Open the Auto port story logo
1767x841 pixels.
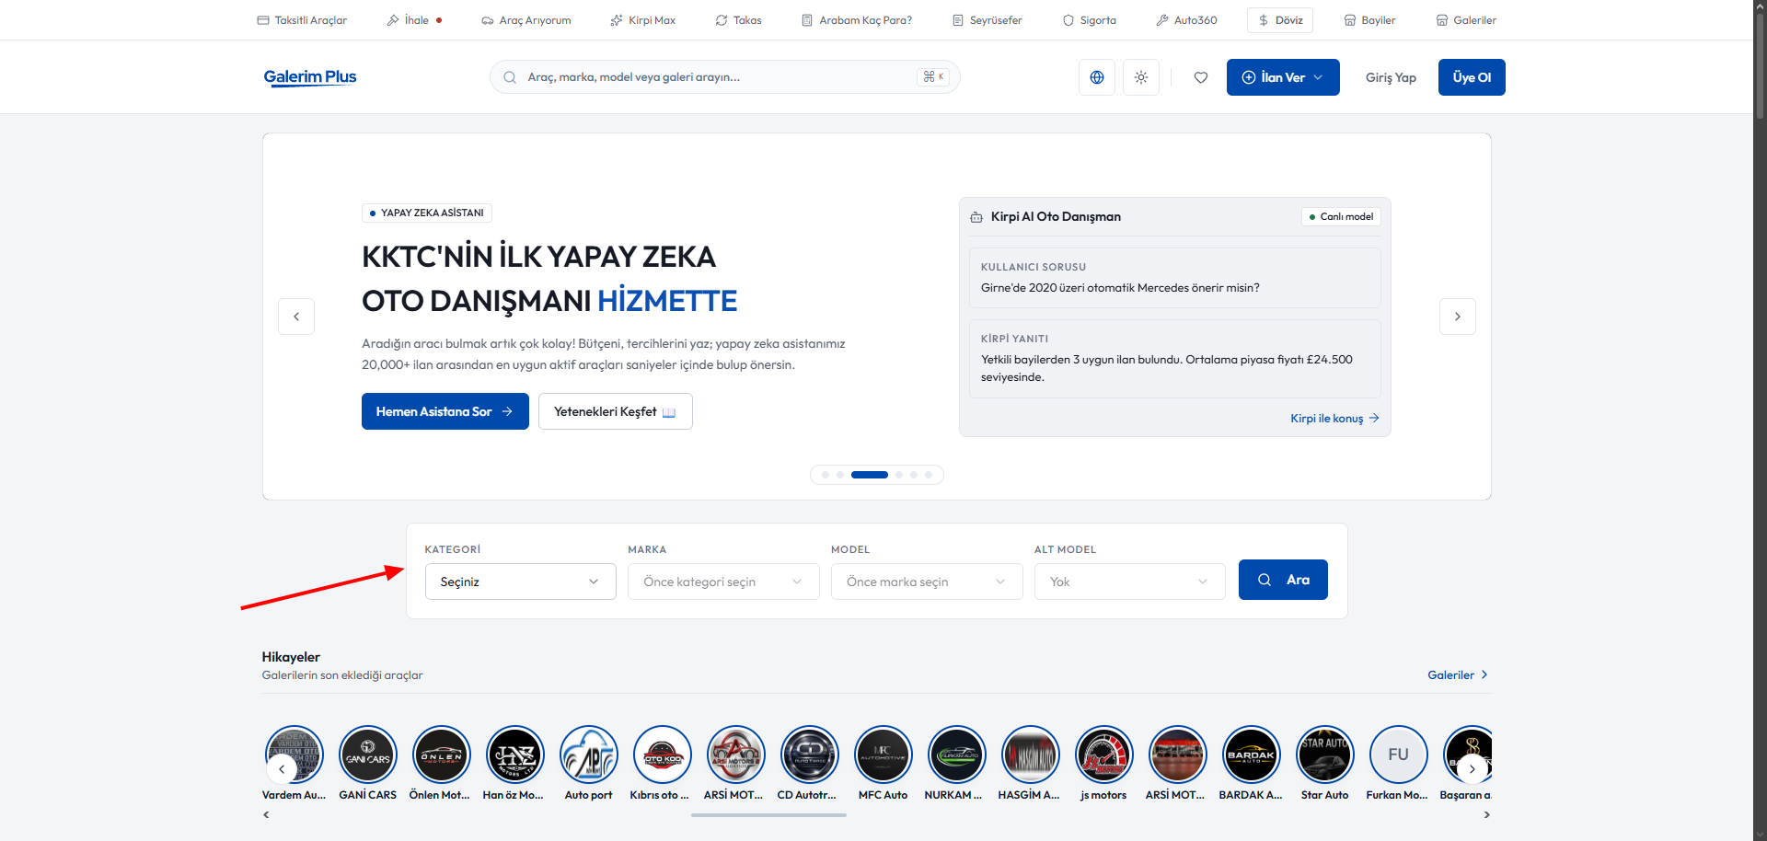(589, 755)
